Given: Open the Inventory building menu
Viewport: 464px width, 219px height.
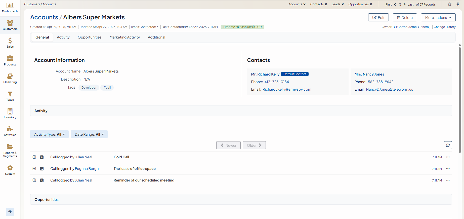Looking at the screenshot, I should pos(10,113).
